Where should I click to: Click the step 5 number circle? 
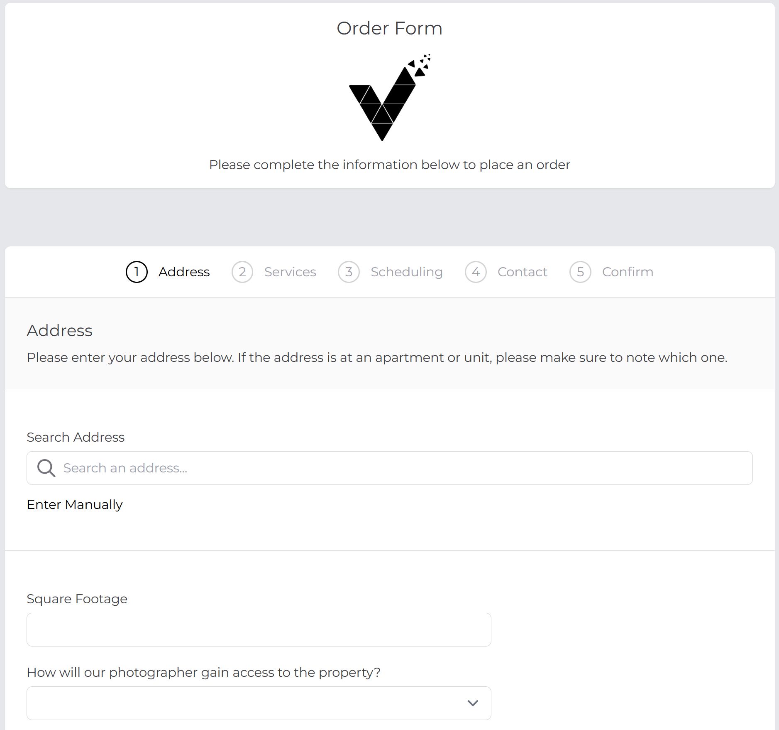[x=580, y=272]
